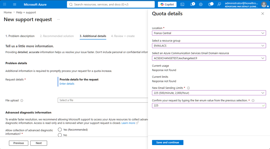
Task: Click the help support toggle icon in header
Action: tap(211, 4)
